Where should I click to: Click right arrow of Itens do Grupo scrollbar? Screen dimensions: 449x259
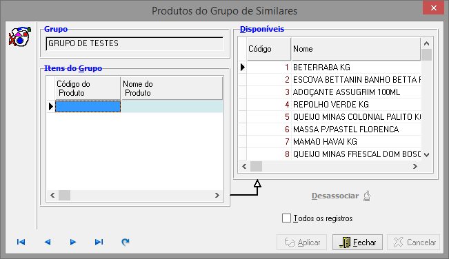point(217,195)
